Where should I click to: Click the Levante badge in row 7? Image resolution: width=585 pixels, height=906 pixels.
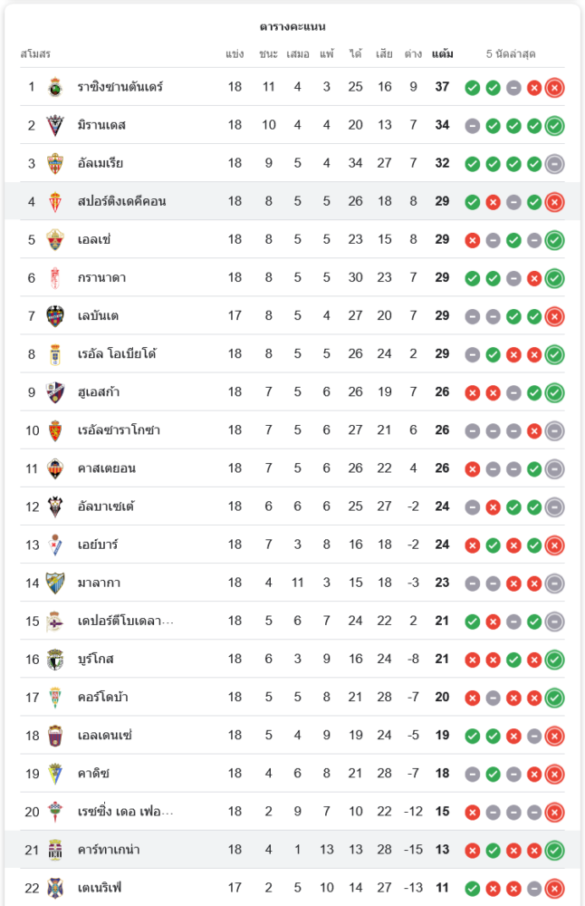pyautogui.click(x=55, y=316)
